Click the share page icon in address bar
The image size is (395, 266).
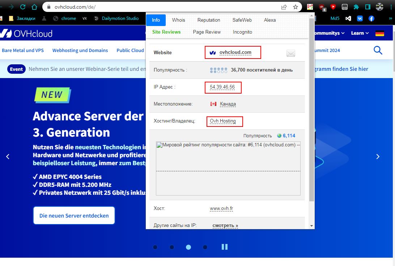[x=284, y=7]
